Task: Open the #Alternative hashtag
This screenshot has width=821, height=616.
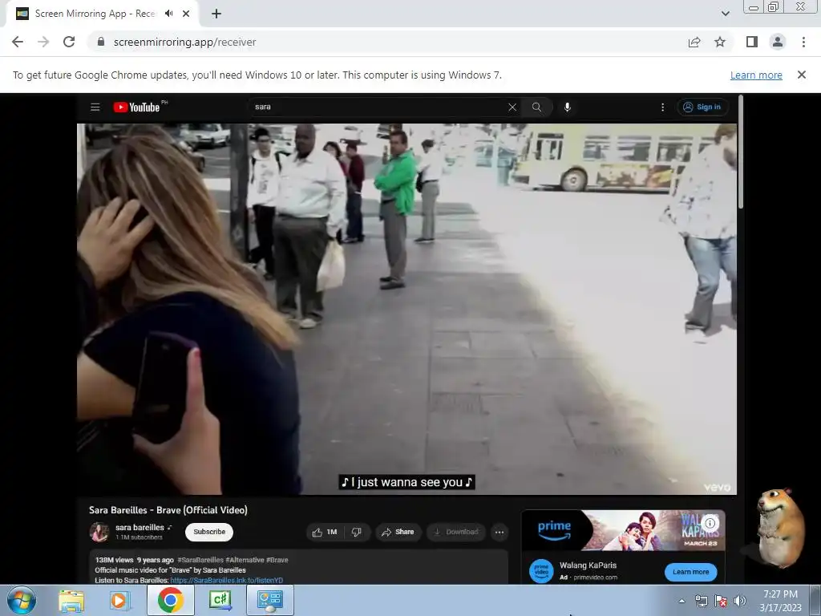Action: tap(245, 560)
